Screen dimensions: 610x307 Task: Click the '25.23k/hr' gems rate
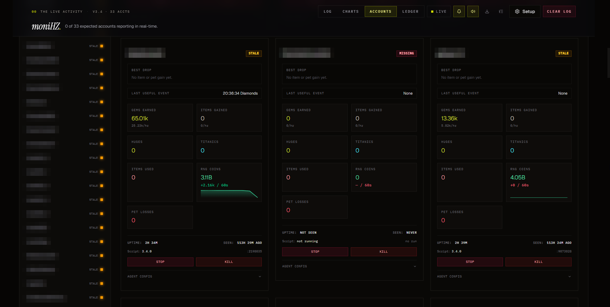coord(140,126)
